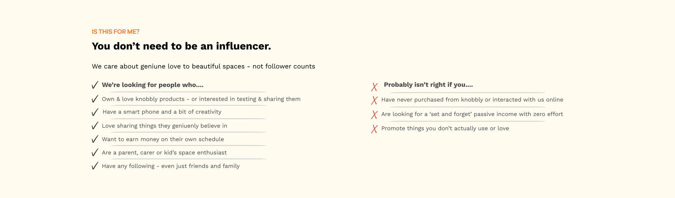Click red X next to "Promote things"

click(x=374, y=129)
